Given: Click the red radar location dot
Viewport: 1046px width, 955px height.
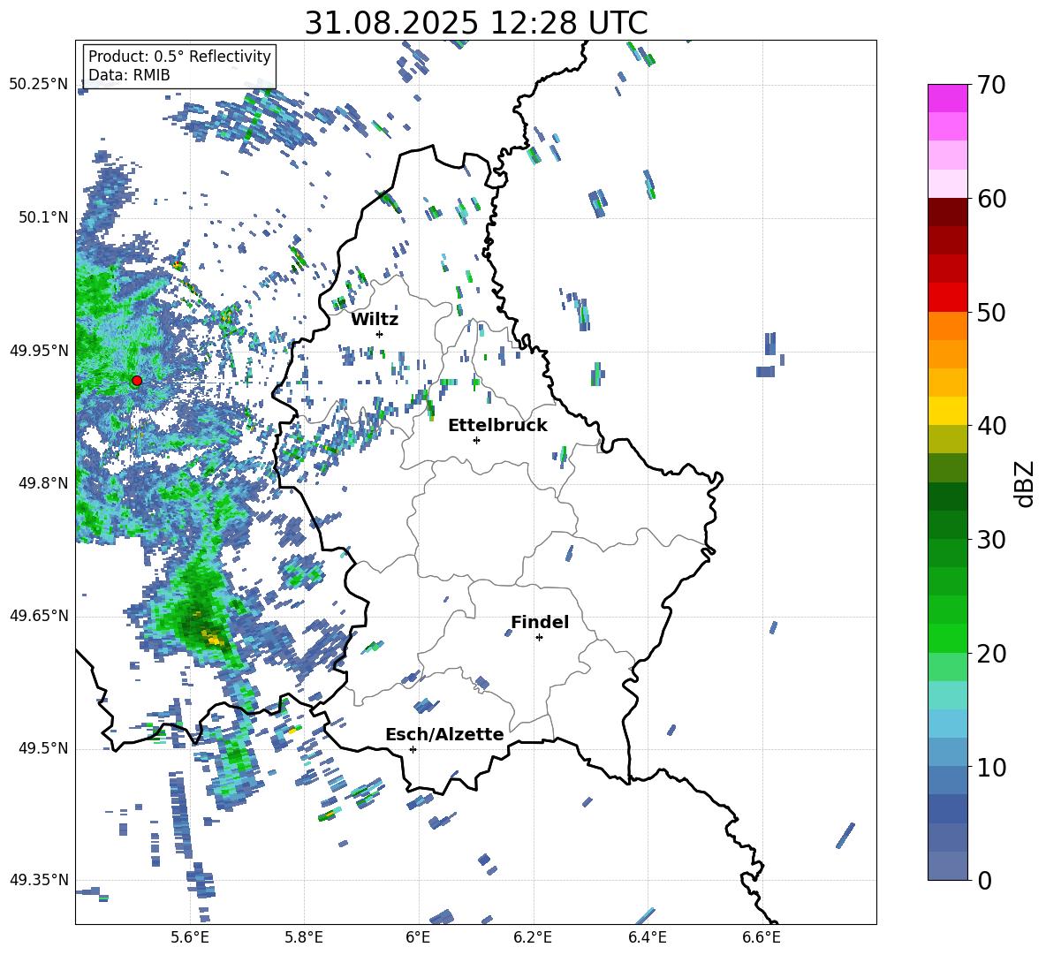Looking at the screenshot, I should click(x=137, y=381).
